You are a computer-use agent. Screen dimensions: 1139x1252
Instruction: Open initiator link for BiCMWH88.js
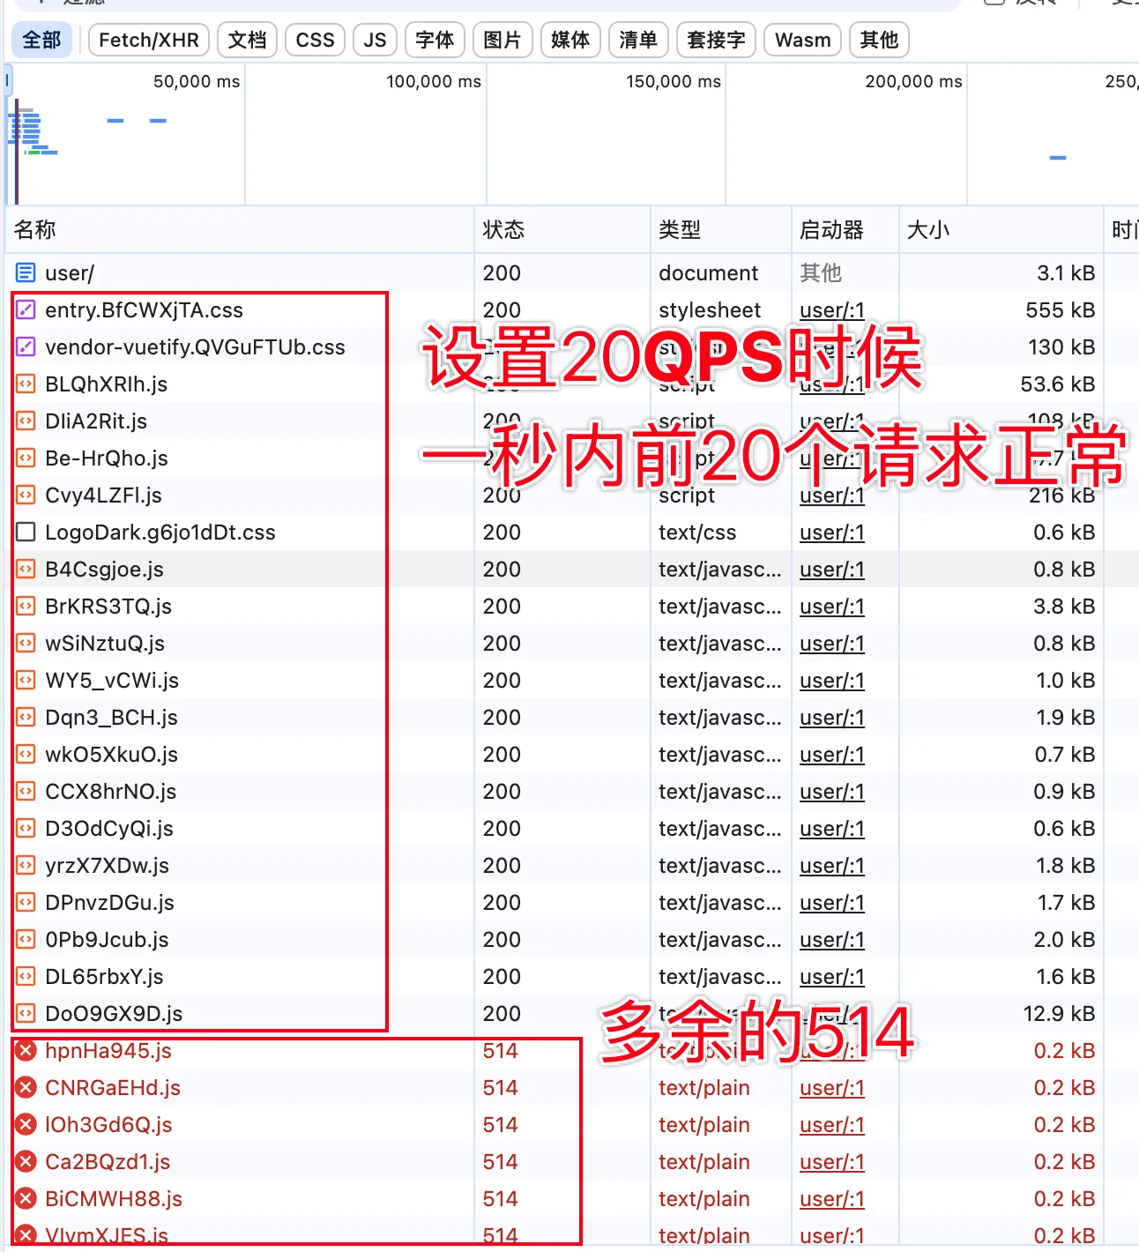[x=832, y=1199]
